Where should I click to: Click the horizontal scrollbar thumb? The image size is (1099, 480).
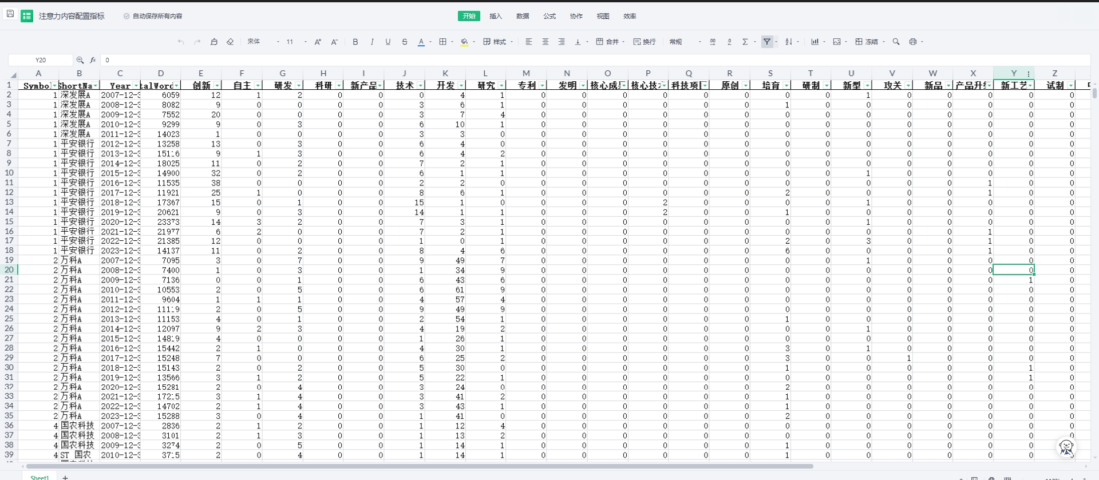coord(420,466)
